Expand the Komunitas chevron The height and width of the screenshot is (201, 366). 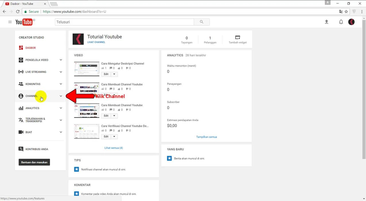click(61, 84)
